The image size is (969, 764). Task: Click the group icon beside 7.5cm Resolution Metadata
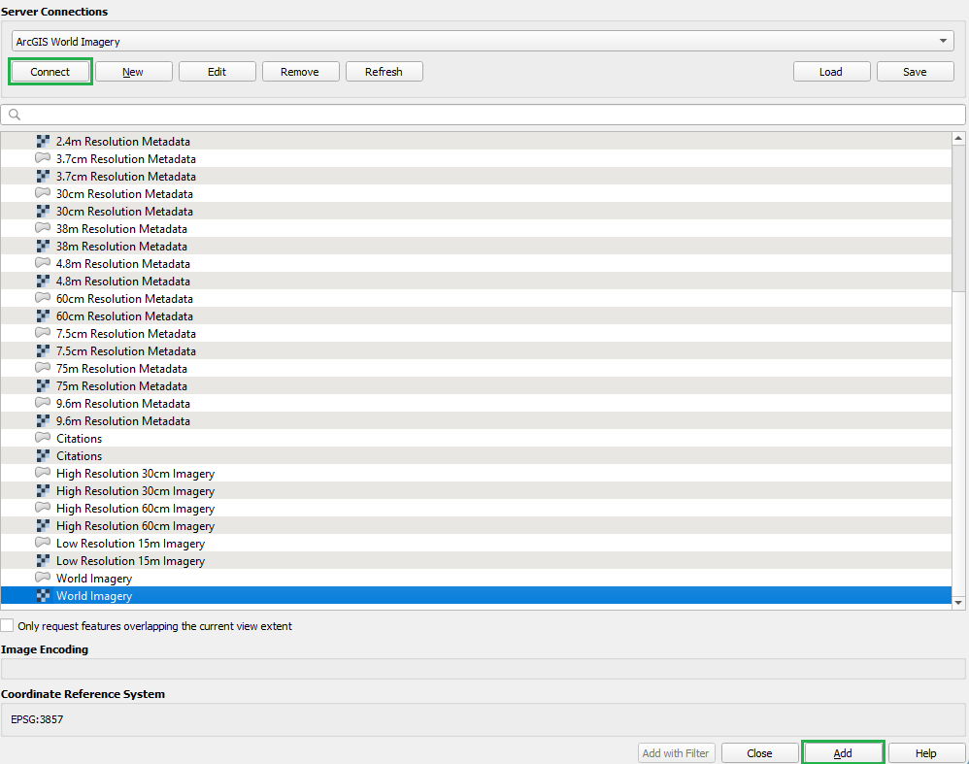pyautogui.click(x=43, y=333)
